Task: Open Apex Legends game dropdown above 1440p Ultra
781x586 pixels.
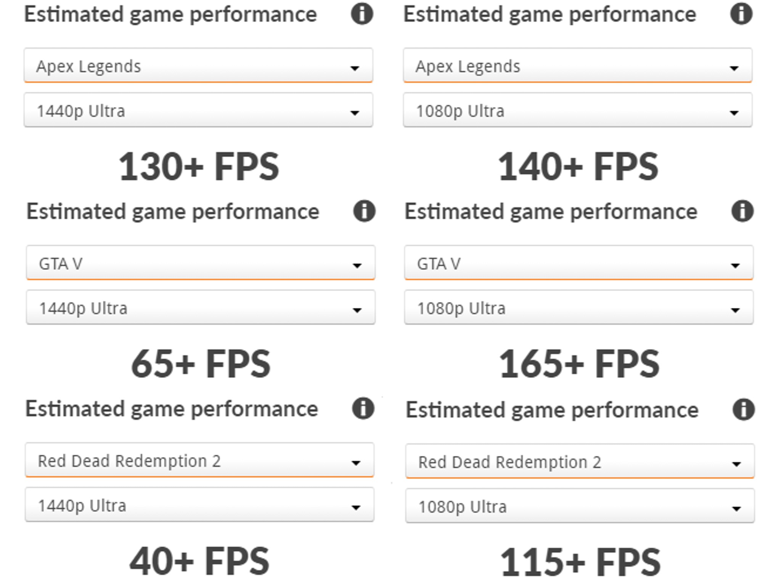Action: tap(198, 66)
